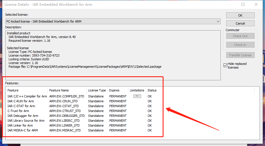Click the license number 3593-734-310-9723 line
This screenshot has width=265, height=146.
click(34, 55)
